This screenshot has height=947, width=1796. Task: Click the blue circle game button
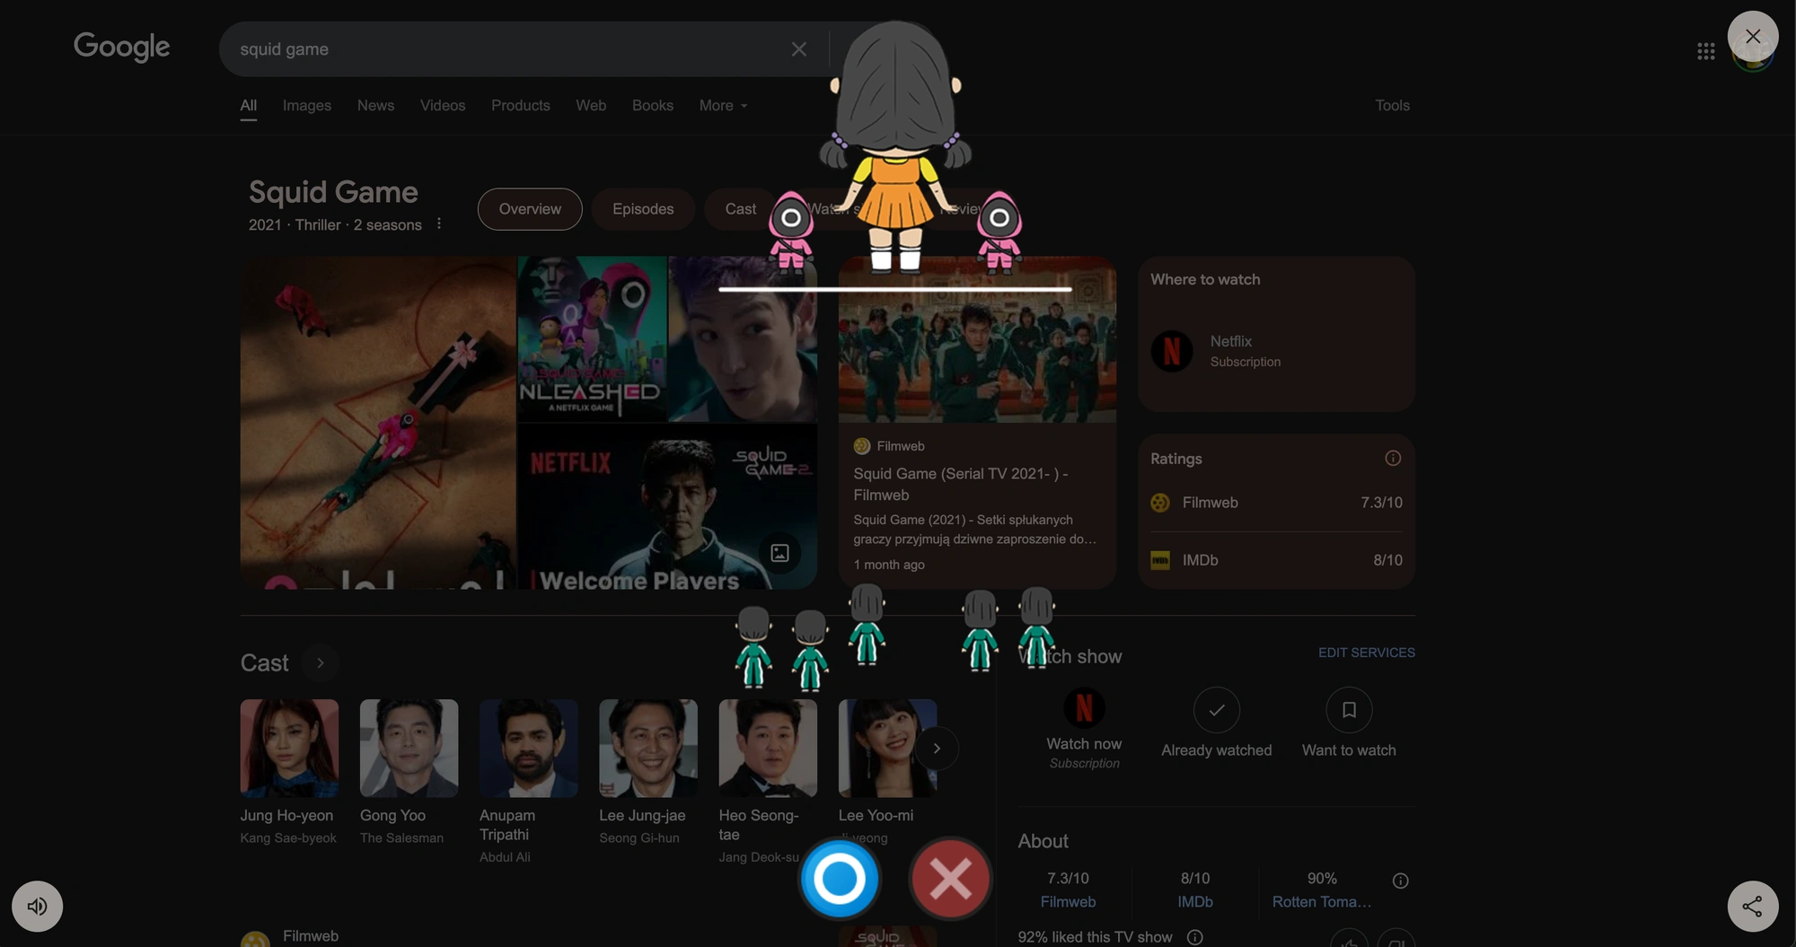click(840, 878)
